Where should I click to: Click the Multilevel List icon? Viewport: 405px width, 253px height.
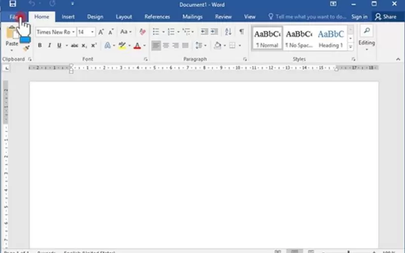pyautogui.click(x=186, y=32)
